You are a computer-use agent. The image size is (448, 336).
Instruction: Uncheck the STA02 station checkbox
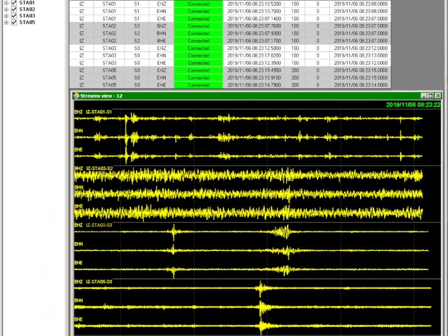[13, 9]
